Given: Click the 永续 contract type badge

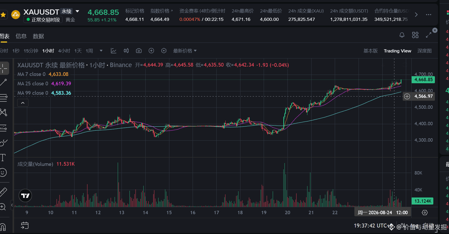Looking at the screenshot, I should (67, 11).
